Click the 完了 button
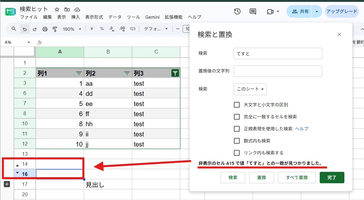 point(332,178)
